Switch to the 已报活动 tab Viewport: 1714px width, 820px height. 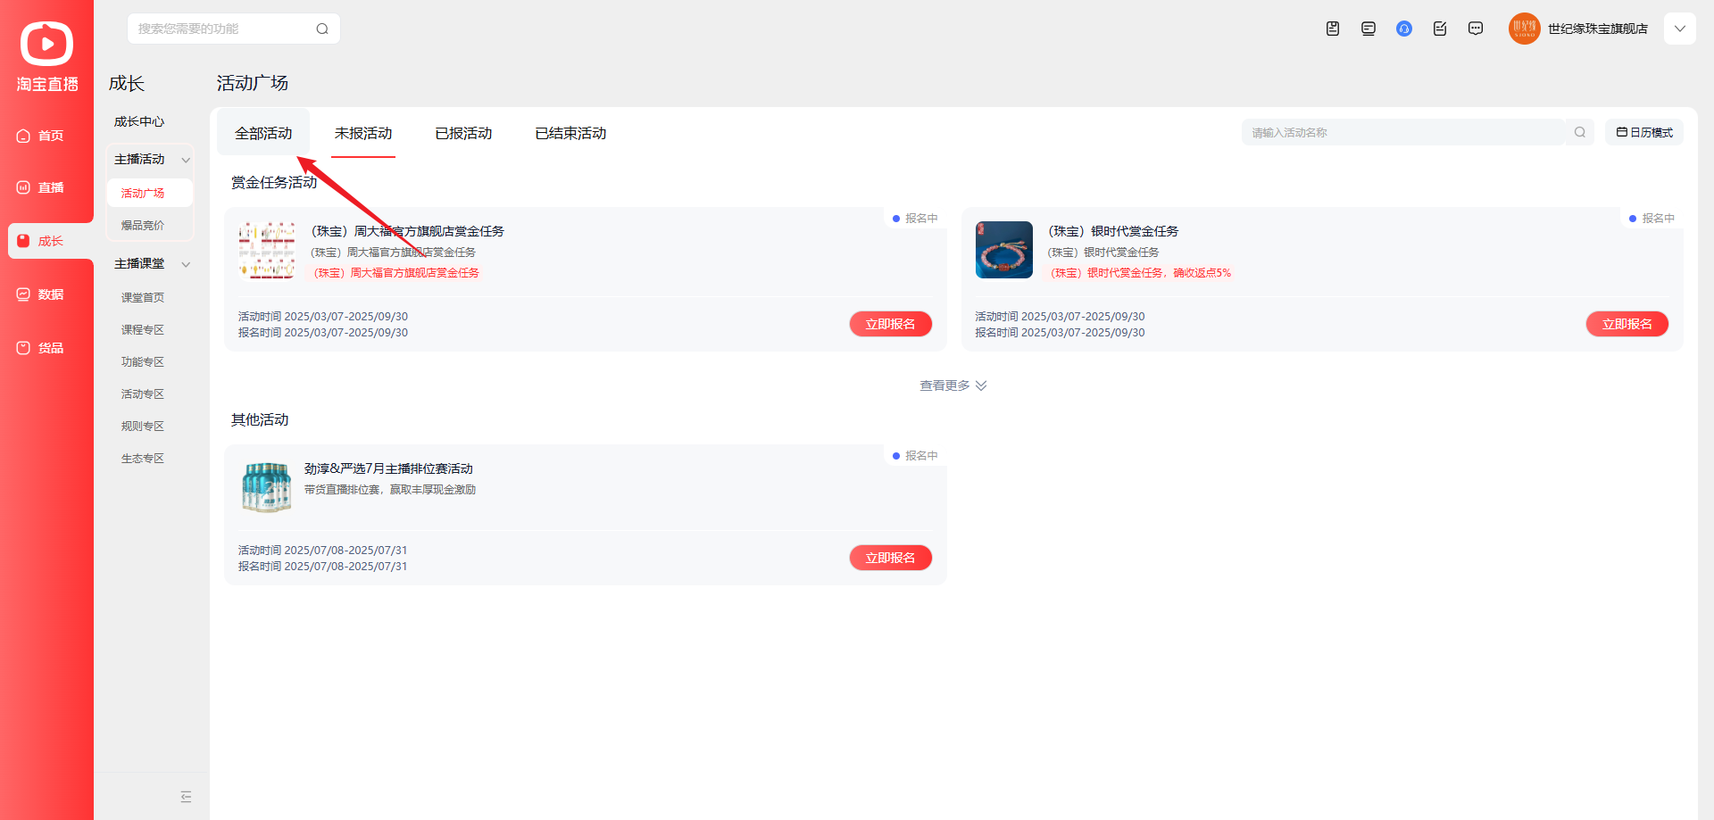(463, 133)
